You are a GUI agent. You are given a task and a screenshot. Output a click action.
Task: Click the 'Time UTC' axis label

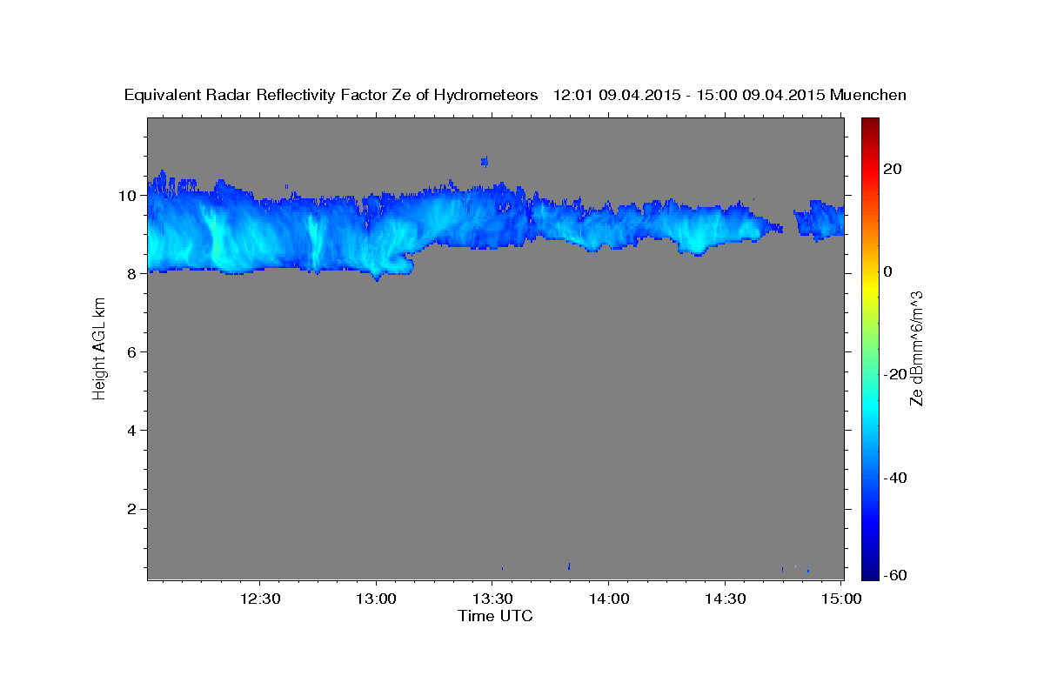(495, 616)
